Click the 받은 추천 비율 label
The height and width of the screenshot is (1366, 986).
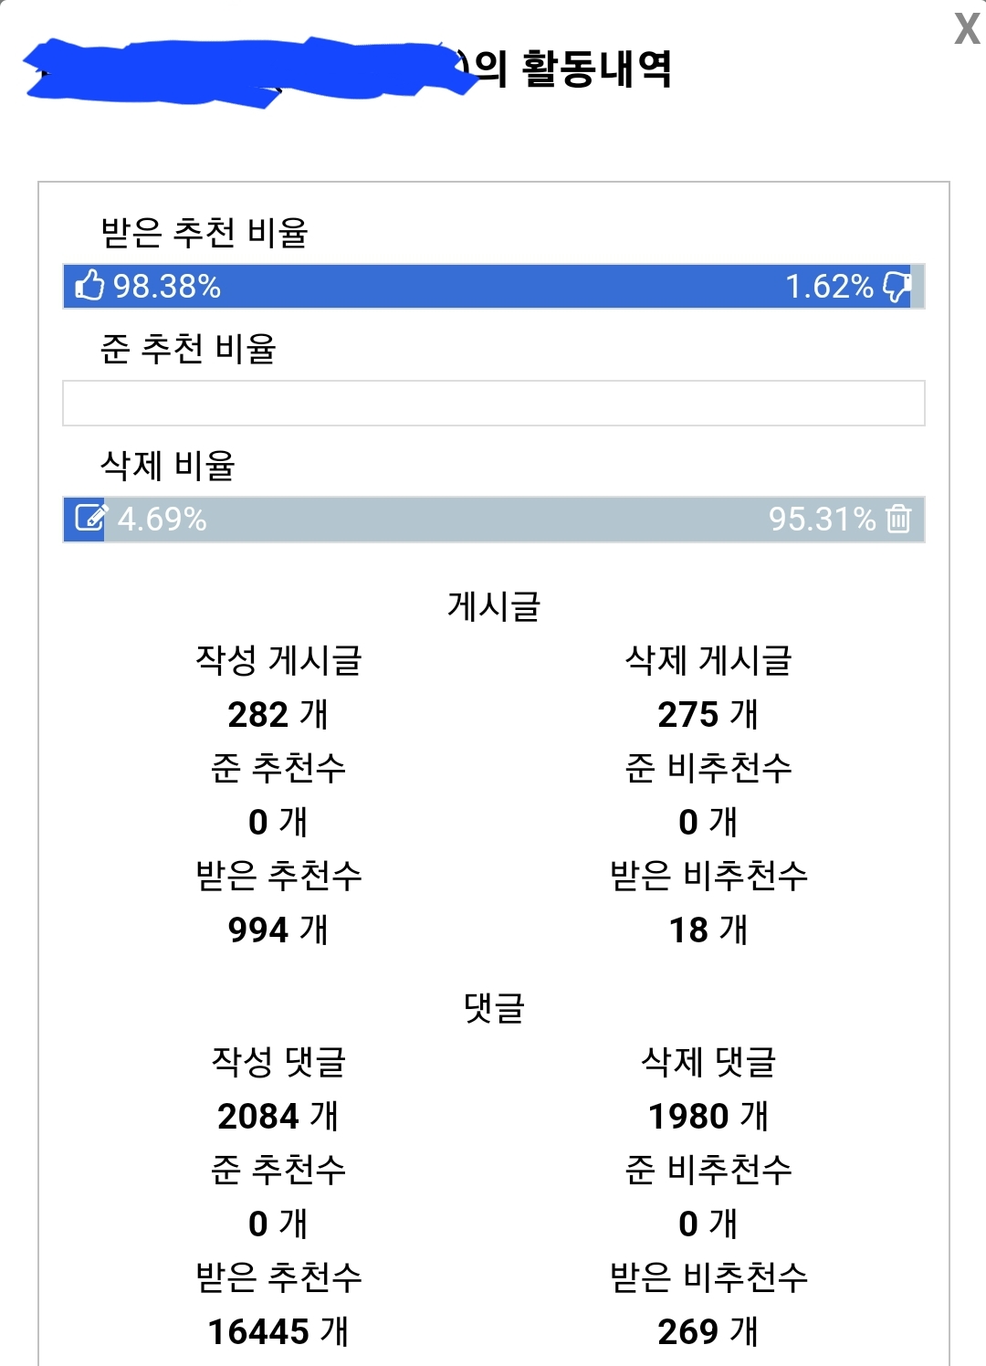pos(205,233)
